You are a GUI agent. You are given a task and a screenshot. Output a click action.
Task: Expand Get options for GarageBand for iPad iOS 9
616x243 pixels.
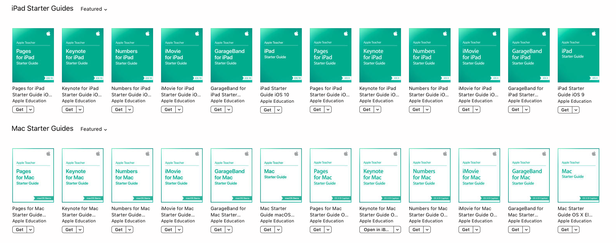526,109
